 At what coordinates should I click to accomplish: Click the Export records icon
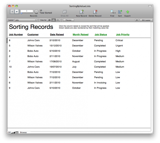coord(127,12)
